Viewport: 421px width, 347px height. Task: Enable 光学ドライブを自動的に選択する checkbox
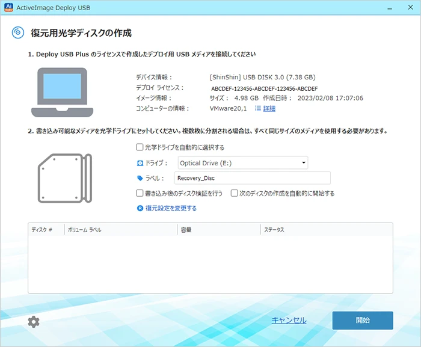tap(140, 147)
